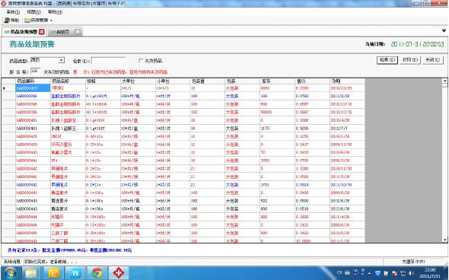The height and width of the screenshot is (280, 449).
Task: Click the 打印 print button
Action: pyautogui.click(x=410, y=60)
